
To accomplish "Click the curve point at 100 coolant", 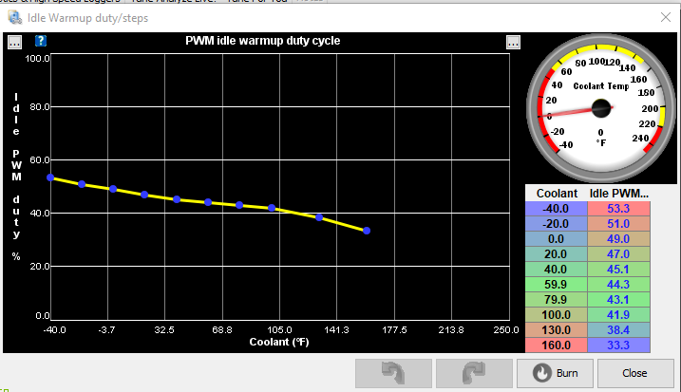I will 272,208.
